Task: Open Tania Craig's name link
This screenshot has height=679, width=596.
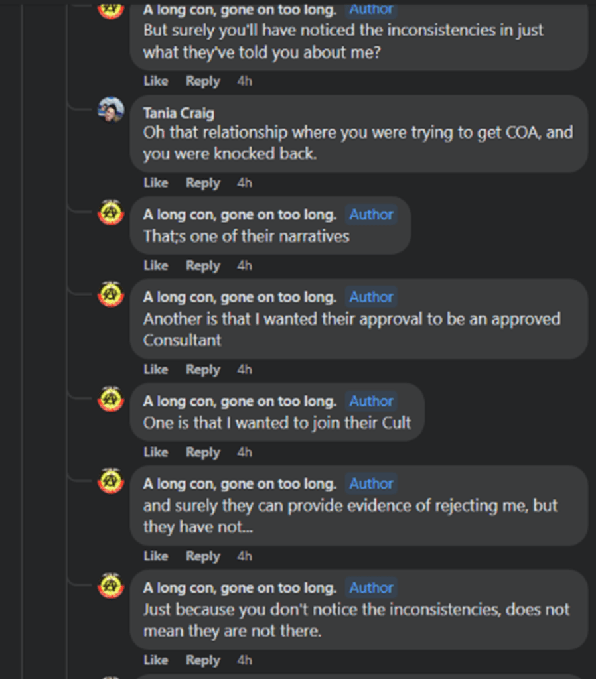Action: point(179,113)
